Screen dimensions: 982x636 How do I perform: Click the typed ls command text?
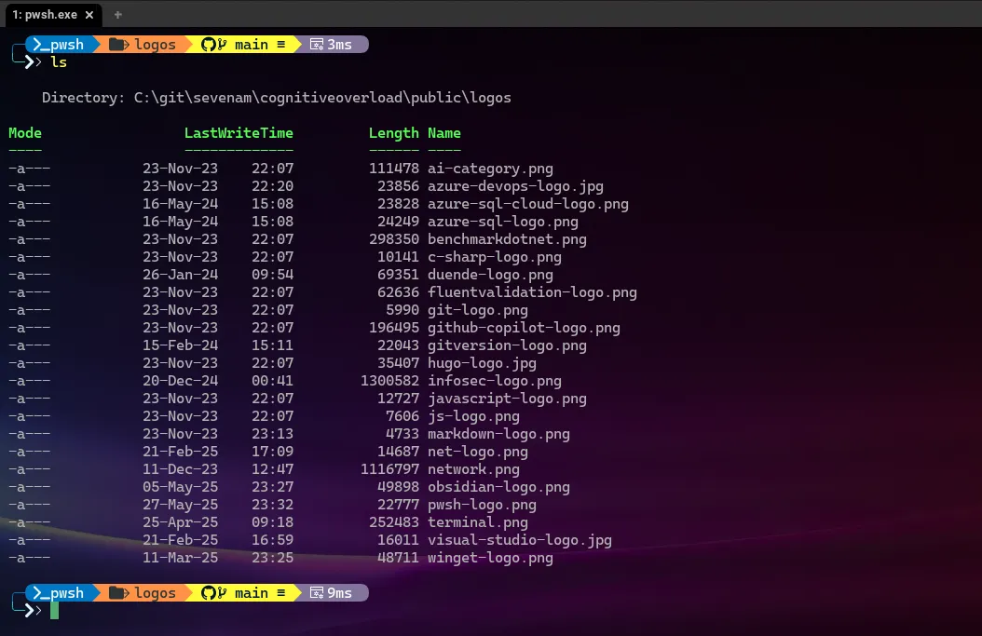(x=59, y=61)
